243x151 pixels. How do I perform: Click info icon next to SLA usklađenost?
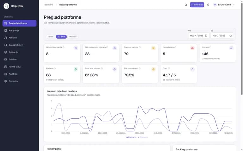pos(140,68)
